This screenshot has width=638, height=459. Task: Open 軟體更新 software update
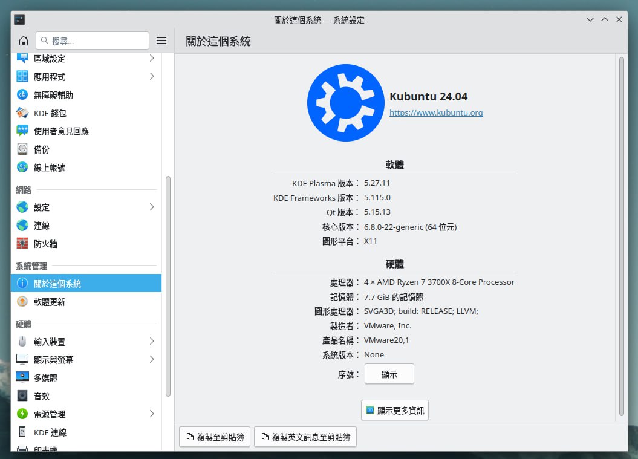click(x=50, y=302)
